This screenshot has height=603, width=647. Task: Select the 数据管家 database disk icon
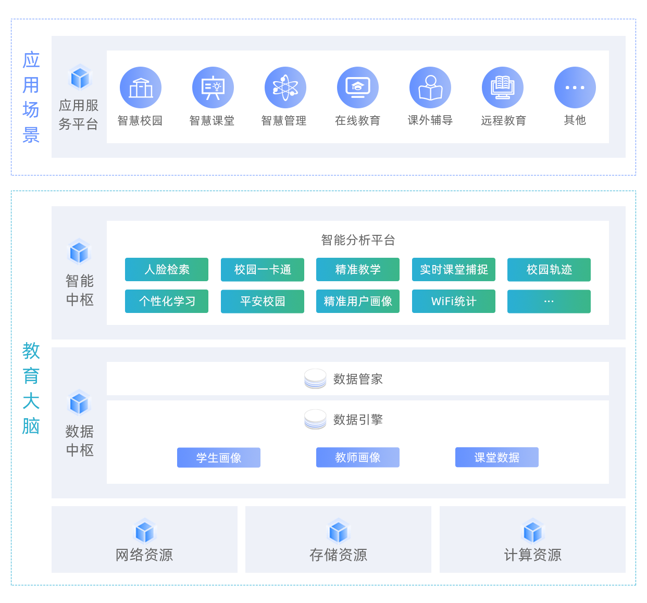[315, 379]
